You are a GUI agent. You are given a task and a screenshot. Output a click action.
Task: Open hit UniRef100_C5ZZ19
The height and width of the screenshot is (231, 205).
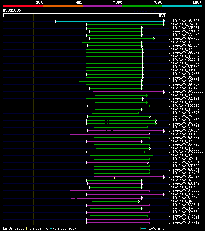point(184,24)
